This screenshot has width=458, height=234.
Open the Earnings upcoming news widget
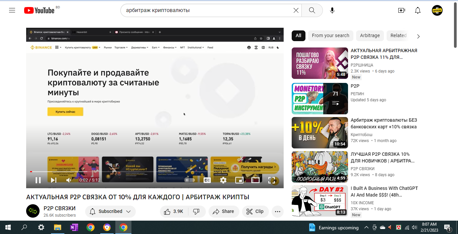(334, 228)
